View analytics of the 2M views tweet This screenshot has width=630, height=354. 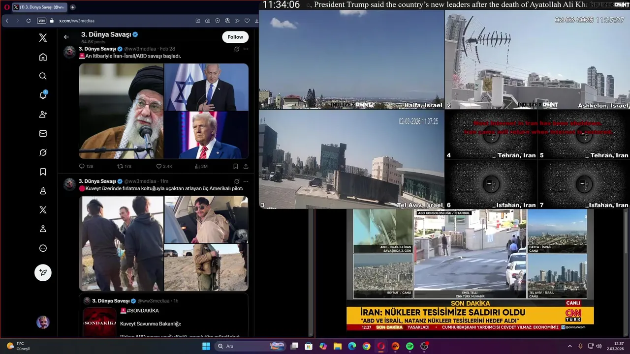[x=201, y=166]
